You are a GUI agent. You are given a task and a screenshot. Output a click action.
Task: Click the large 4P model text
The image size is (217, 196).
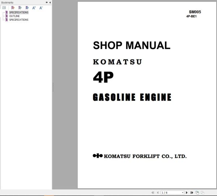(103, 77)
